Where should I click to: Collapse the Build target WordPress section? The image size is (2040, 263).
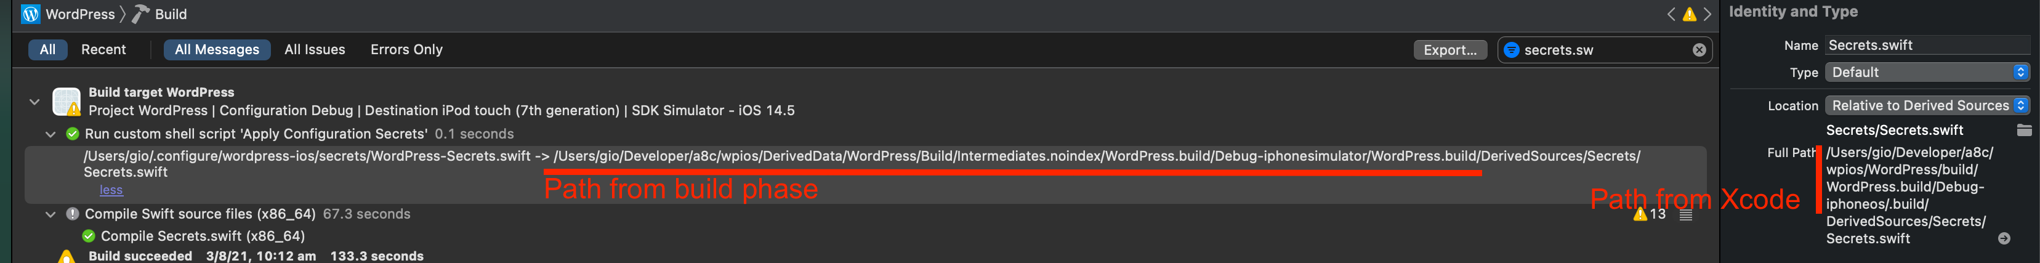[34, 102]
